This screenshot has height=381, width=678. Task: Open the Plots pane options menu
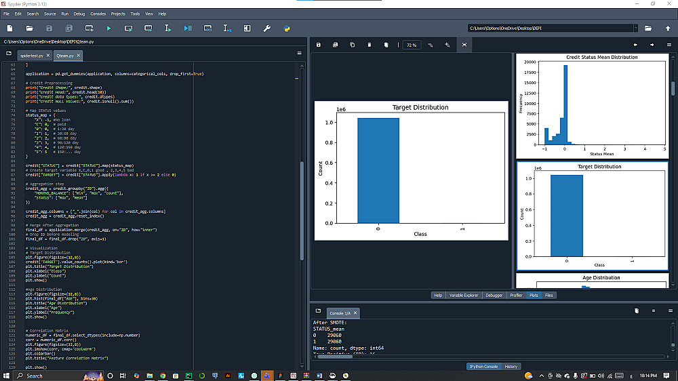tap(669, 45)
